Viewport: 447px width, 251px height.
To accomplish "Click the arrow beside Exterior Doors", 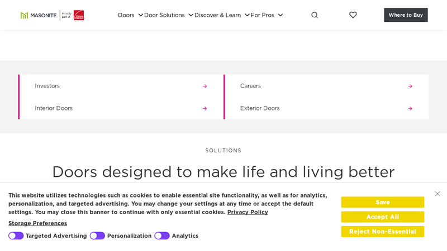I will 410,108.
